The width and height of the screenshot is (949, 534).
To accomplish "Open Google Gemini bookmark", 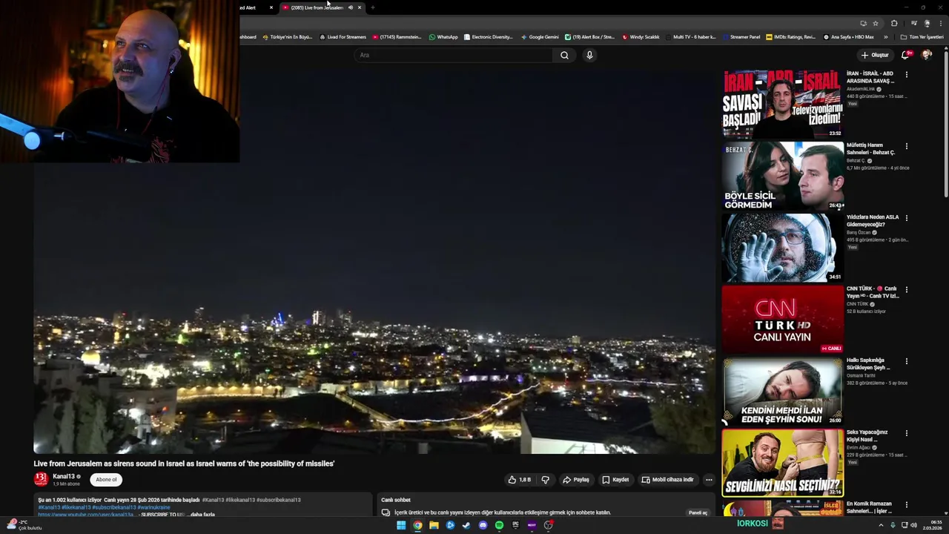I will 540,37.
